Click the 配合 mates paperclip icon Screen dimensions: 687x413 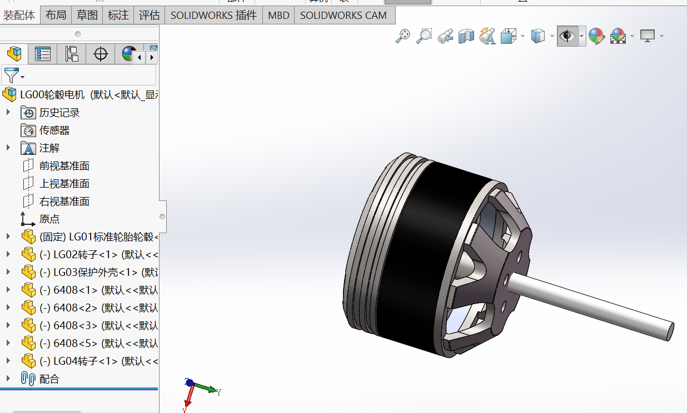28,379
